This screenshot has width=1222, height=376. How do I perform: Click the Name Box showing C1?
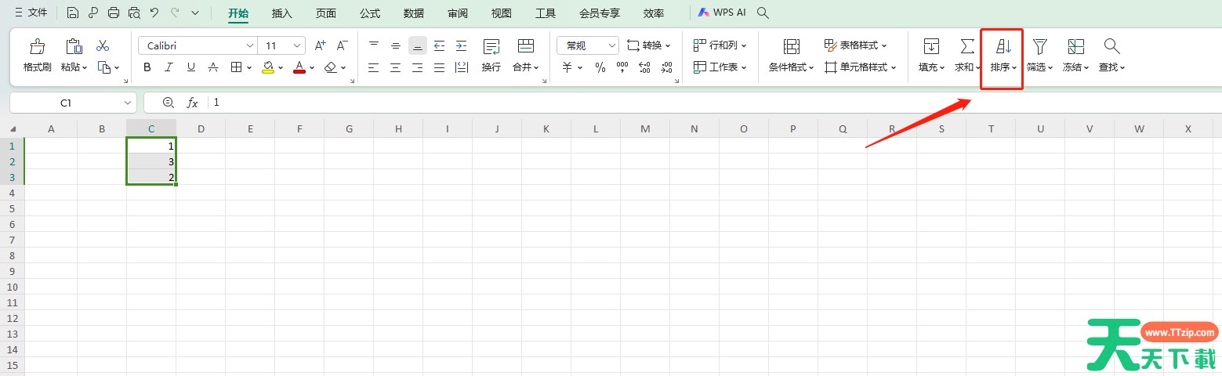click(x=66, y=103)
